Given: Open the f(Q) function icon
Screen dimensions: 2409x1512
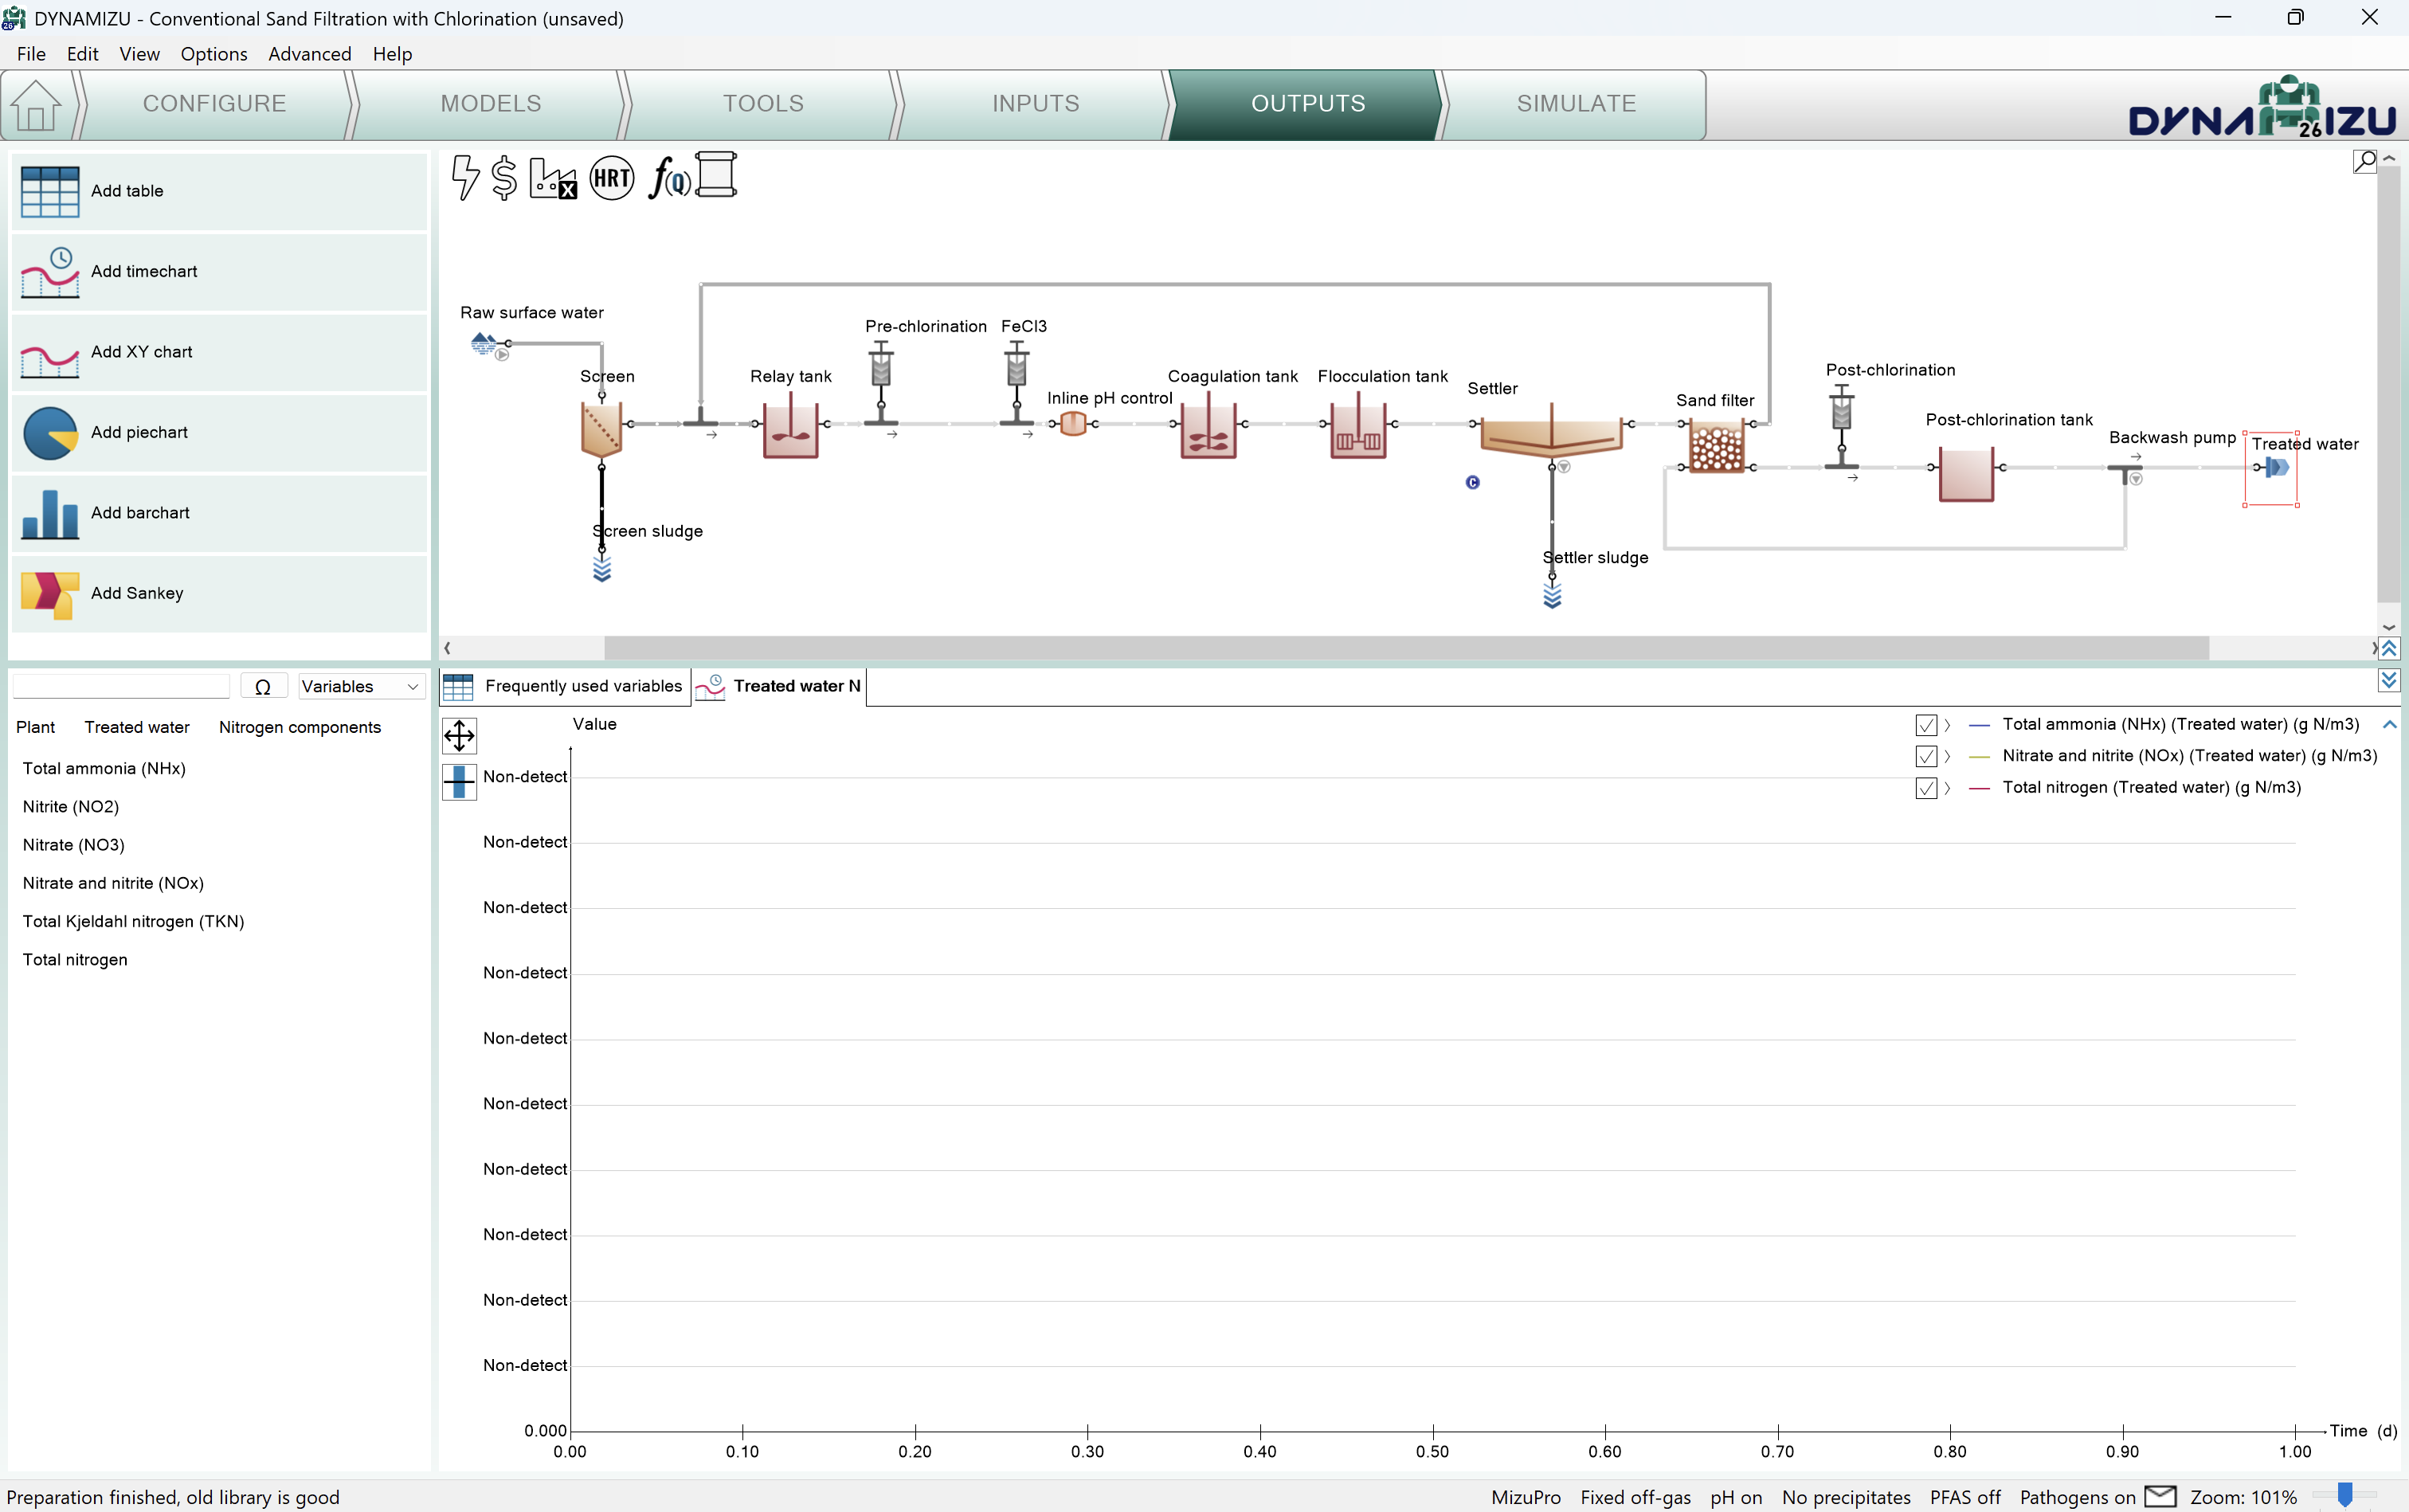Looking at the screenshot, I should pyautogui.click(x=668, y=178).
